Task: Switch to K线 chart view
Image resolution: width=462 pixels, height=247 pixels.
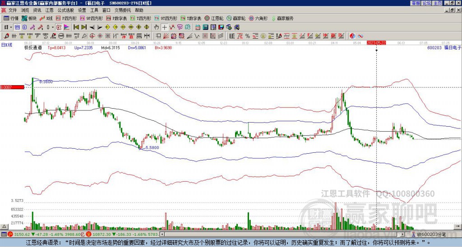Action: 46,18
